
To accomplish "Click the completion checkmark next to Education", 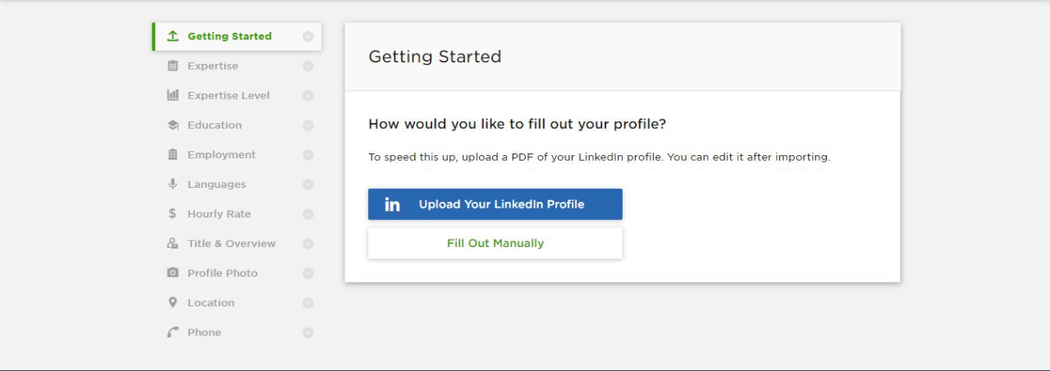I will pos(308,126).
